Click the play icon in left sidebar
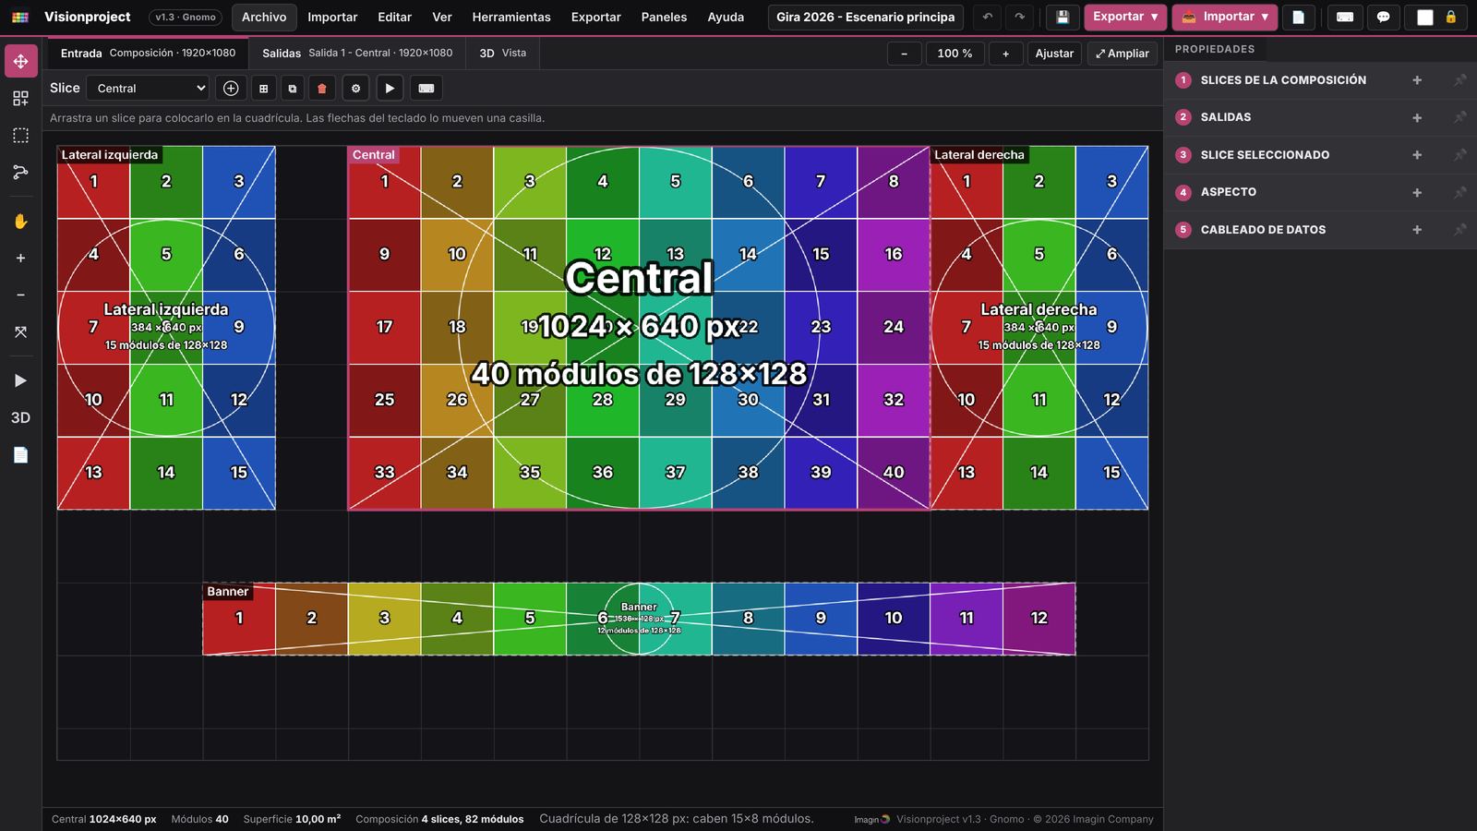The width and height of the screenshot is (1477, 831). [20, 380]
